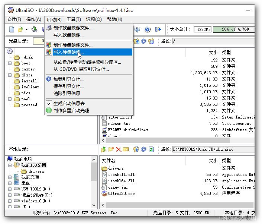Screen dimensions: 262x224
Task: Click the Up folder icon in local toolbar
Action: [104, 149]
